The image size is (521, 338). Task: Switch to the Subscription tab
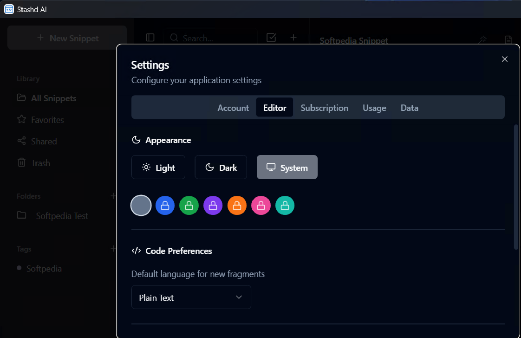click(x=324, y=108)
